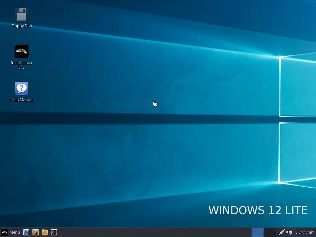Viewport: 316px width, 237px height.
Task: Launch the terminal from the taskbar
Action: 54,232
